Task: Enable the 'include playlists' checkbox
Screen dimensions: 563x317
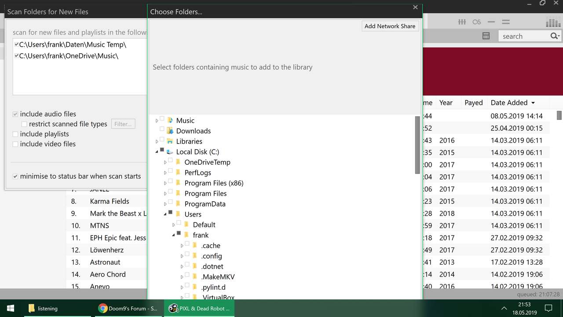Action: tap(15, 133)
